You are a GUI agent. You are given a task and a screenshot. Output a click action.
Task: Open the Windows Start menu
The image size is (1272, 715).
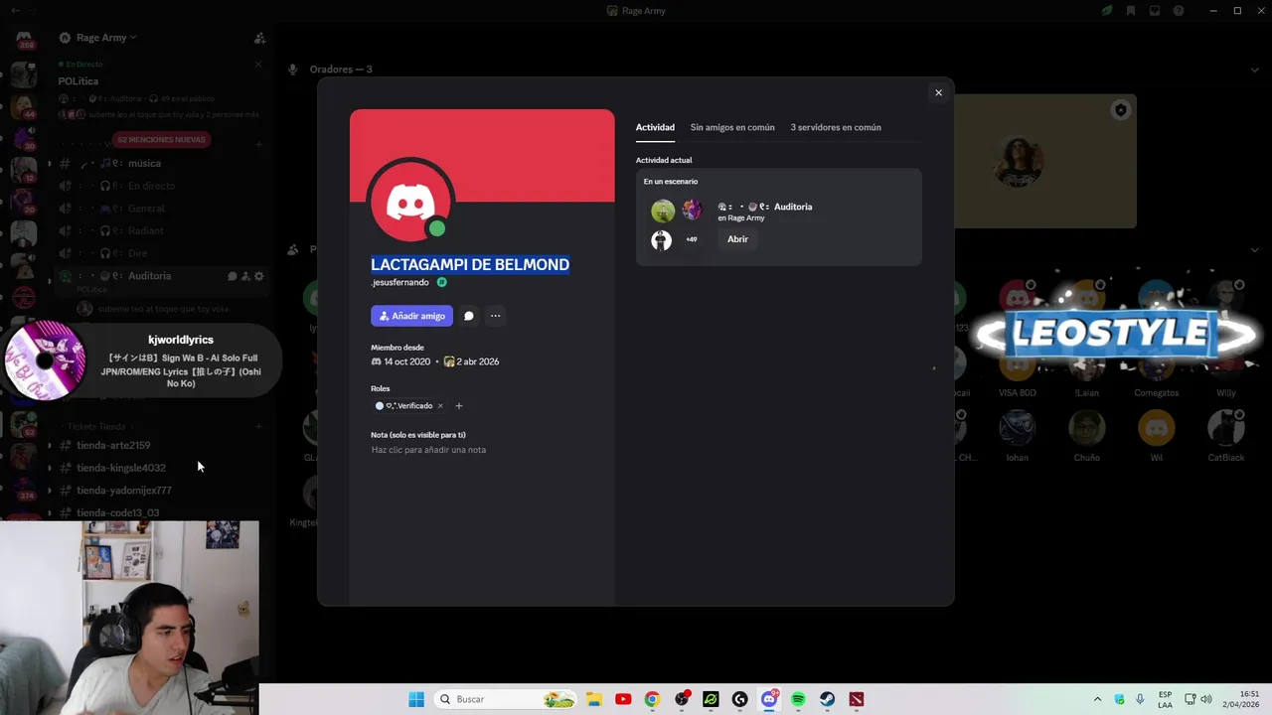pyautogui.click(x=416, y=699)
